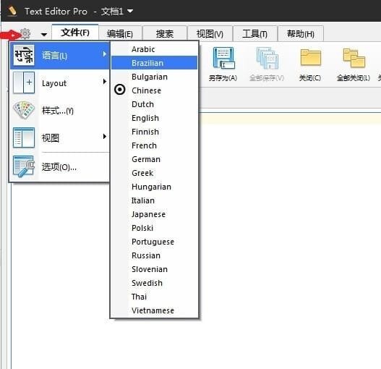Click the Close All (全部关闭) folders icon

(354, 58)
